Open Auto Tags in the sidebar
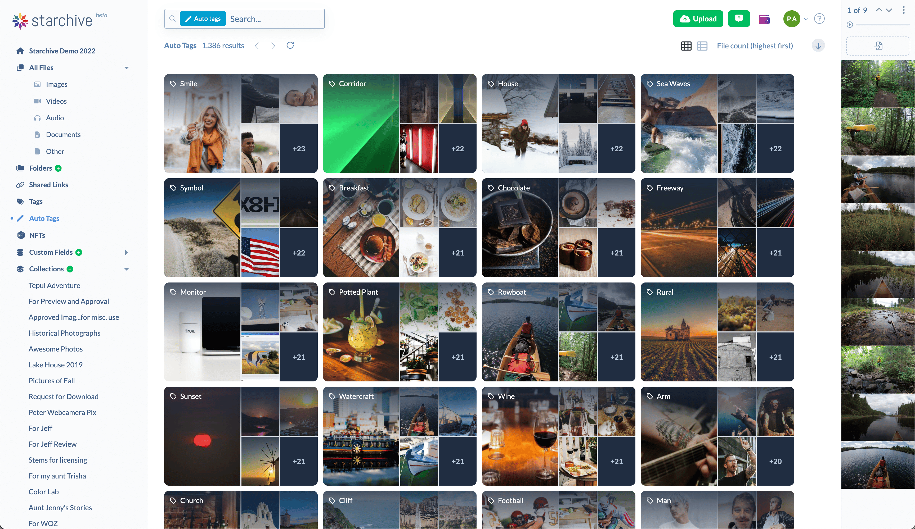The width and height of the screenshot is (915, 529). [44, 218]
